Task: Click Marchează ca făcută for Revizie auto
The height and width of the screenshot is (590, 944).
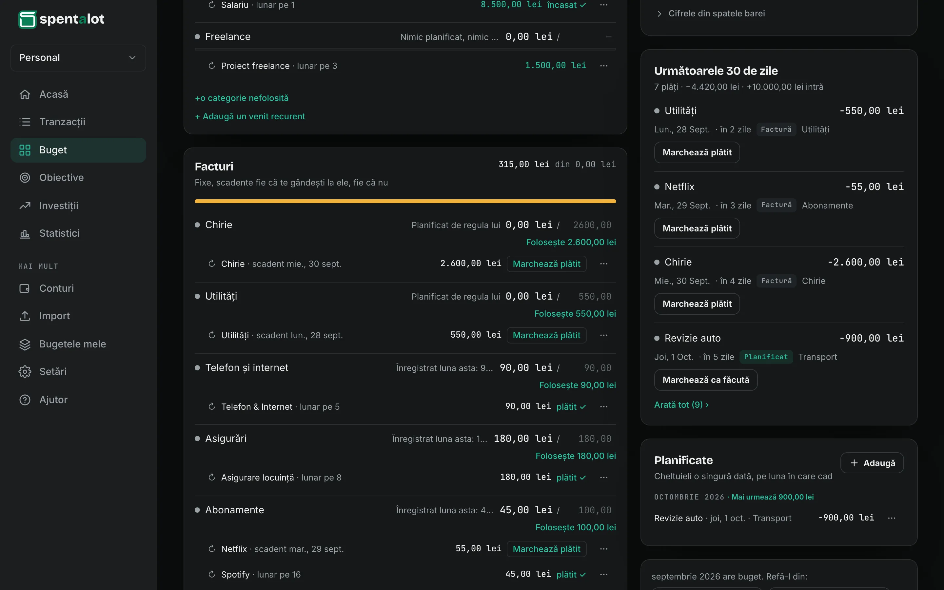Action: click(706, 380)
